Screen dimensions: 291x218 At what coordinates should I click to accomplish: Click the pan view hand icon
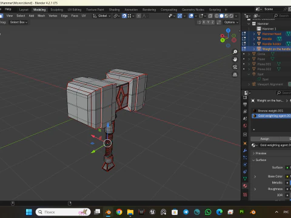(235, 59)
